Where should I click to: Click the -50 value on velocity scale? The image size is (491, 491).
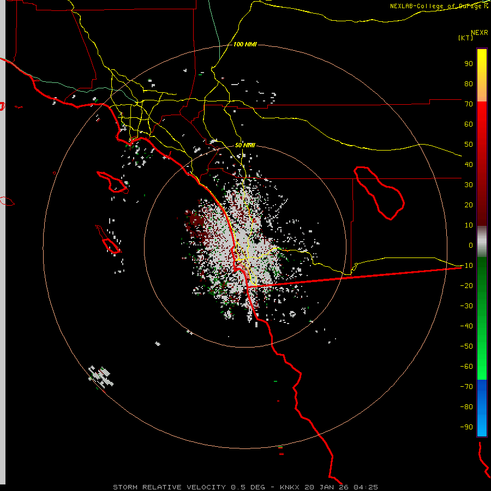coord(466,346)
